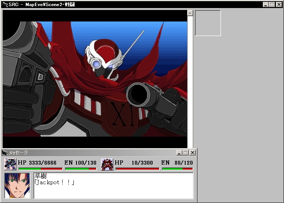Click the scroll-up arrow of the map scrollbar
284x203 pixels.
pyautogui.click(x=190, y=13)
